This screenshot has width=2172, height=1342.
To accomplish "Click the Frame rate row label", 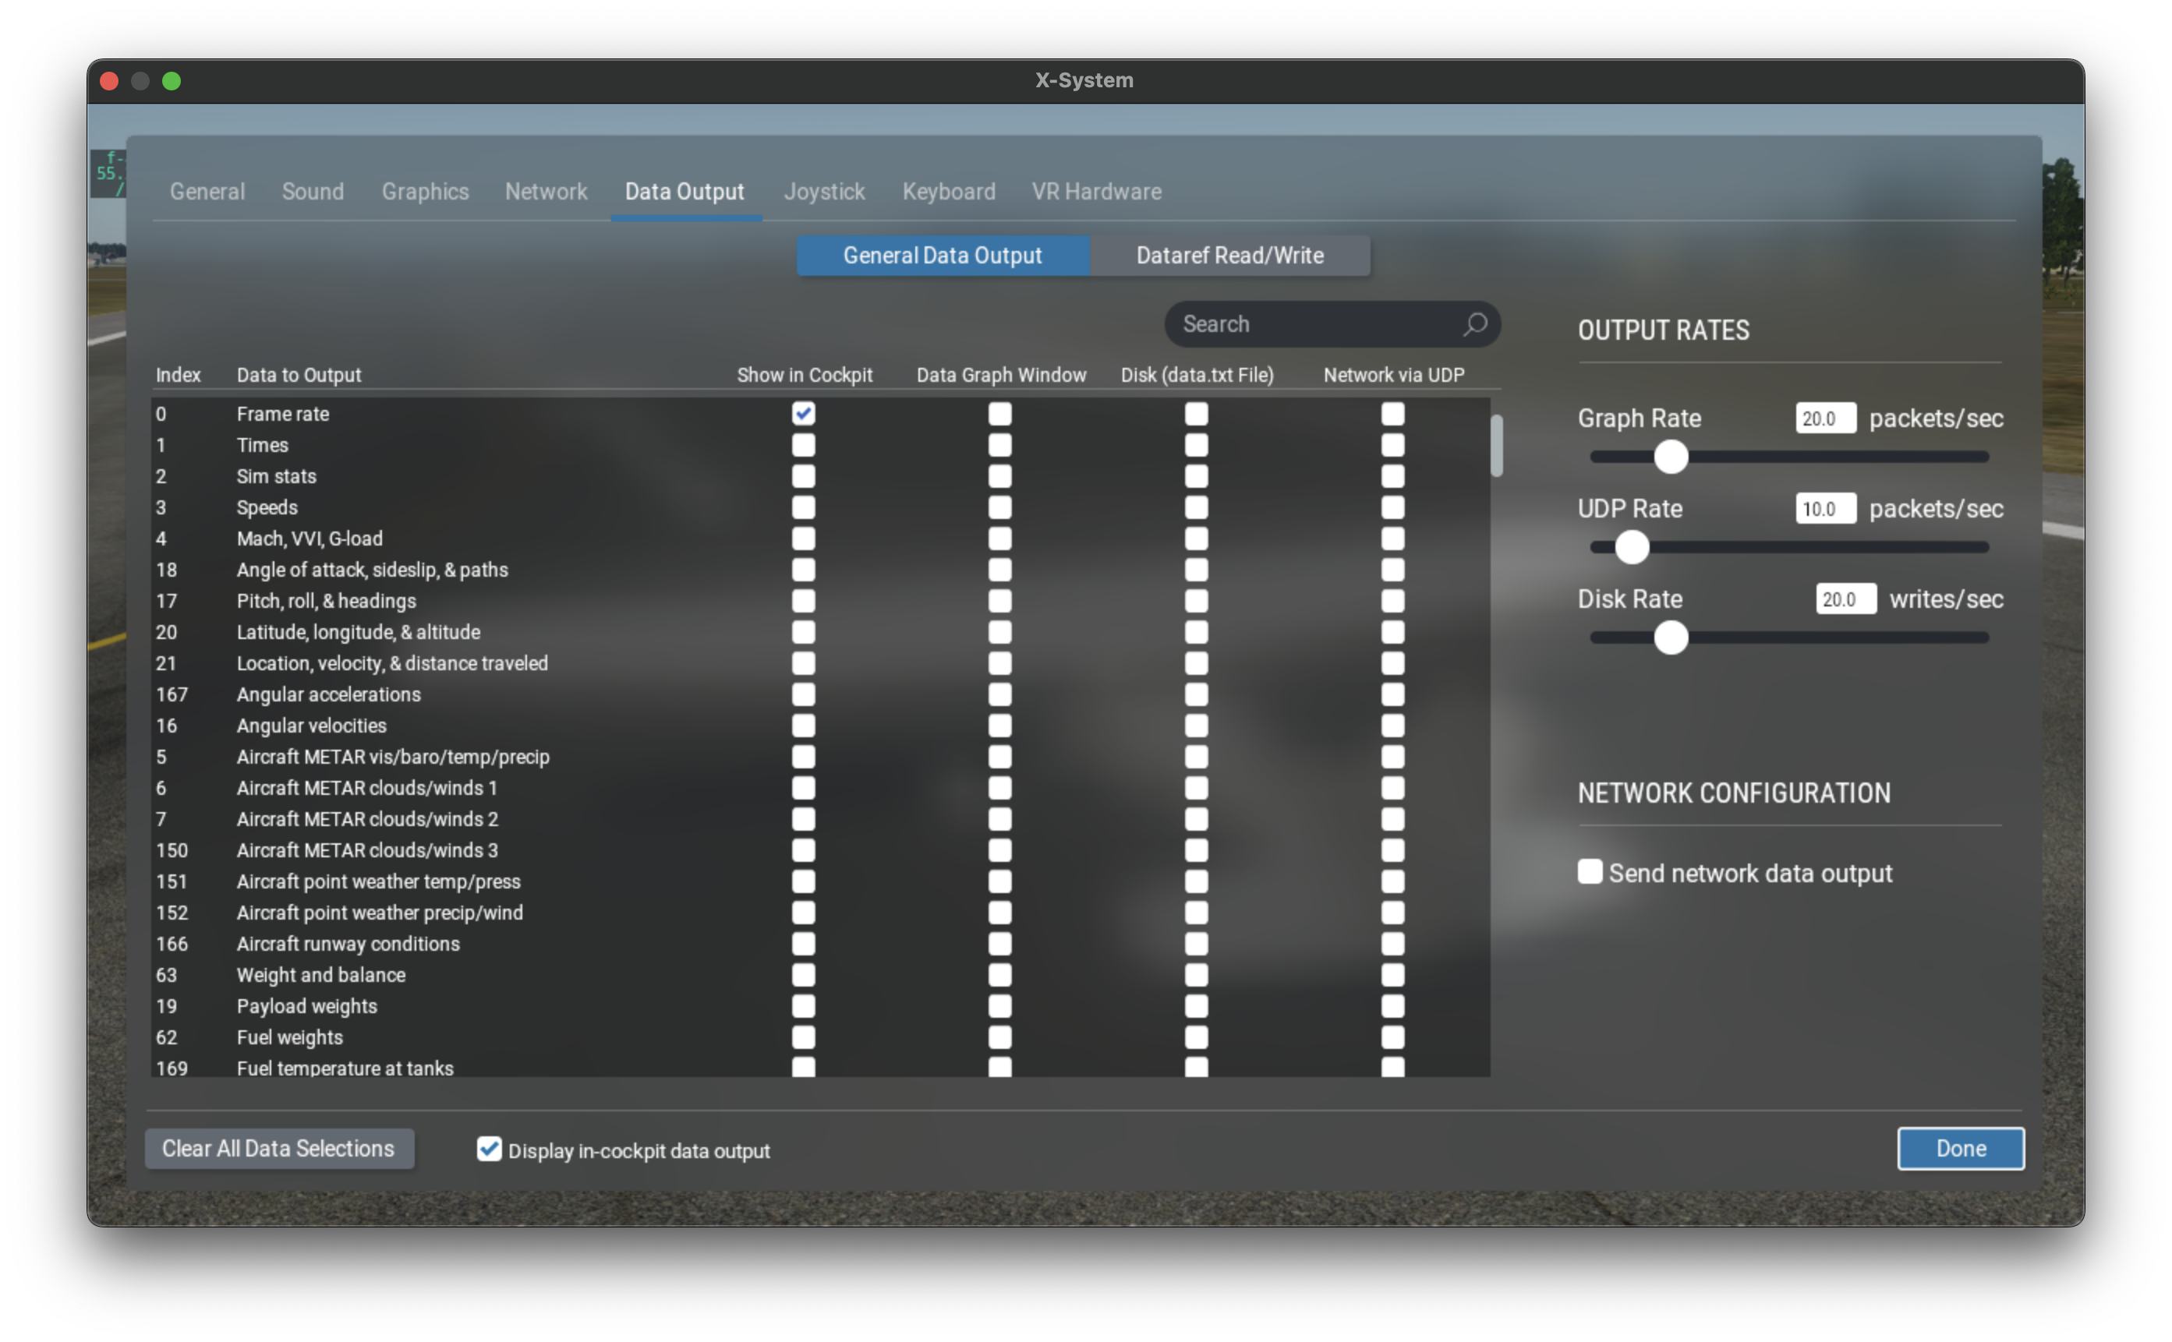I will coord(282,414).
